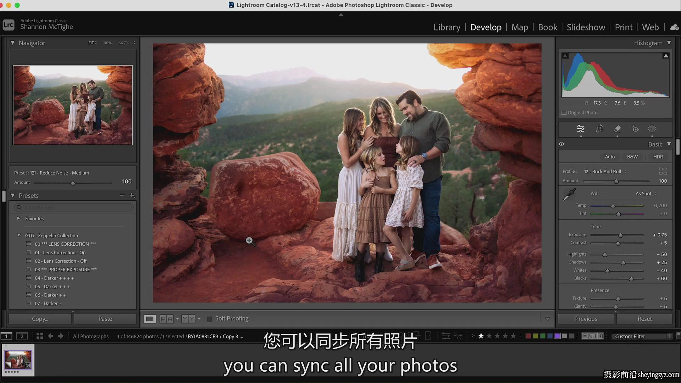
Task: Open the WB As Shot dropdown
Action: coord(646,194)
